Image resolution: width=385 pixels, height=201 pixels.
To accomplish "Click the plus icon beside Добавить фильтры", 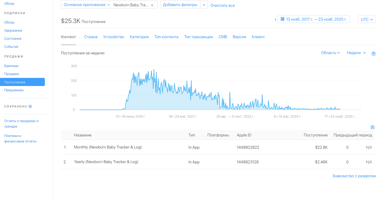I will tap(204, 5).
